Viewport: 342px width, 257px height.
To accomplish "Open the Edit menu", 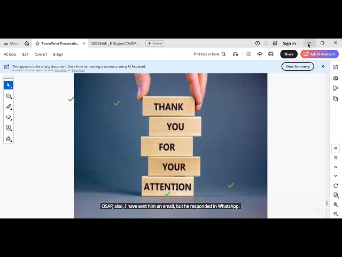I will (25, 54).
